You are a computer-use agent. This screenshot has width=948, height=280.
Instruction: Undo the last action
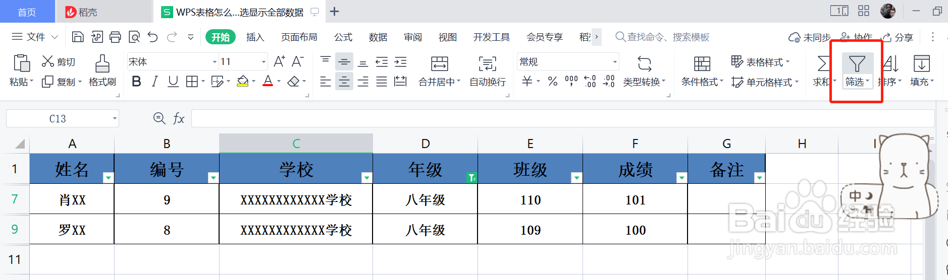(153, 37)
